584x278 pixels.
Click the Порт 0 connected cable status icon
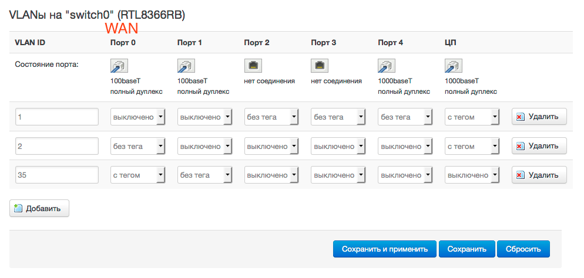click(x=119, y=66)
